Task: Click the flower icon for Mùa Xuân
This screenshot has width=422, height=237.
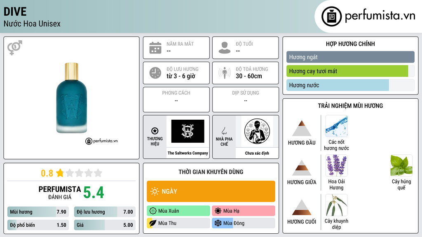Action: click(x=153, y=211)
